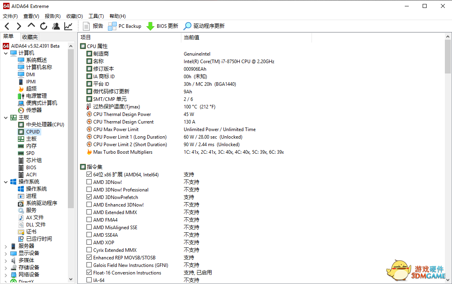Toggle AMD Enhanced 3DNow! checkbox
Screen dimensions: 452x284
(89, 205)
